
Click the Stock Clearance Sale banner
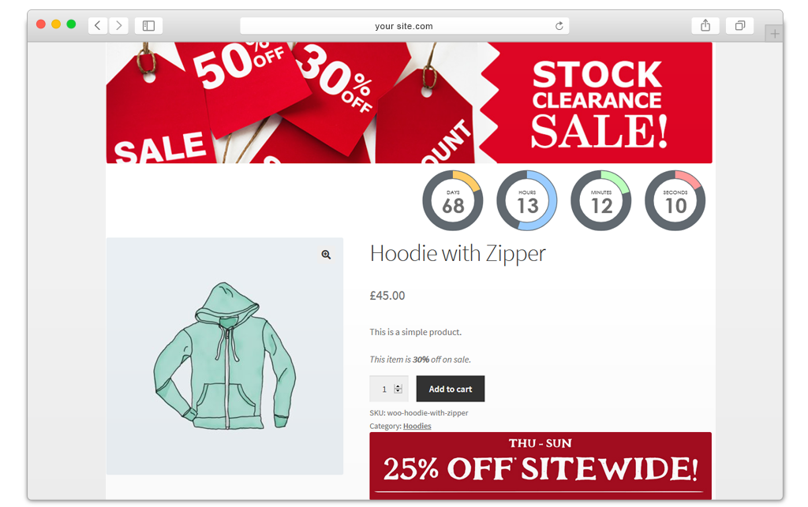tap(410, 103)
